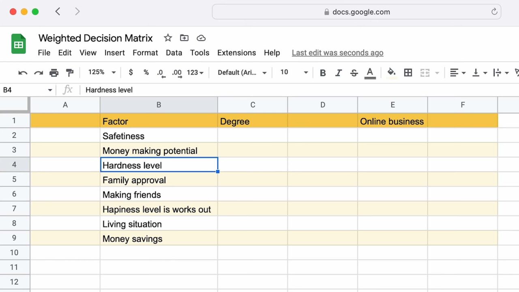The width and height of the screenshot is (519, 292).
Task: Open the 125% zoom dropdown
Action: (x=102, y=72)
